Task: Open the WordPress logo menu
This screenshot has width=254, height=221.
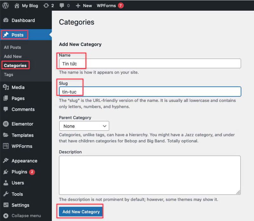Action: tap(5, 5)
